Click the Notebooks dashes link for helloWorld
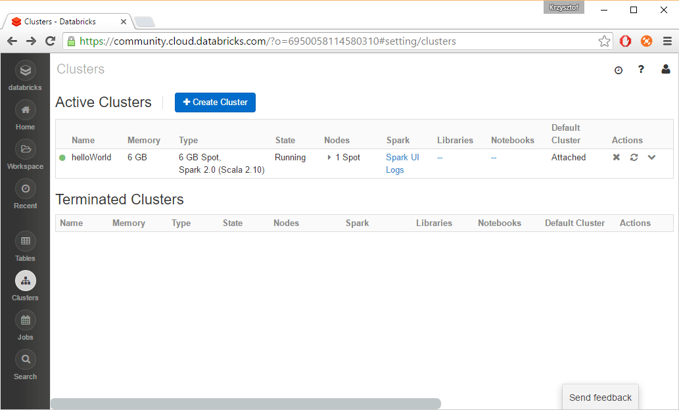 (x=494, y=158)
